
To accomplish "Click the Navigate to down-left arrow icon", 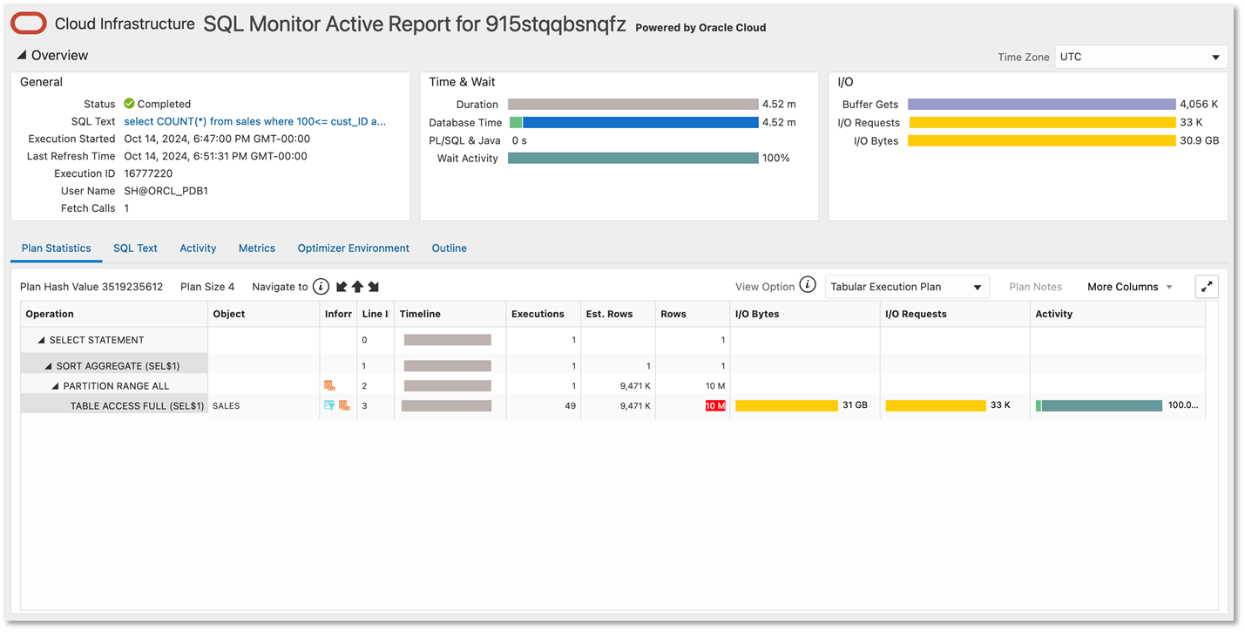I will (341, 287).
